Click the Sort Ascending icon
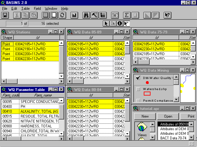 coord(147,15)
